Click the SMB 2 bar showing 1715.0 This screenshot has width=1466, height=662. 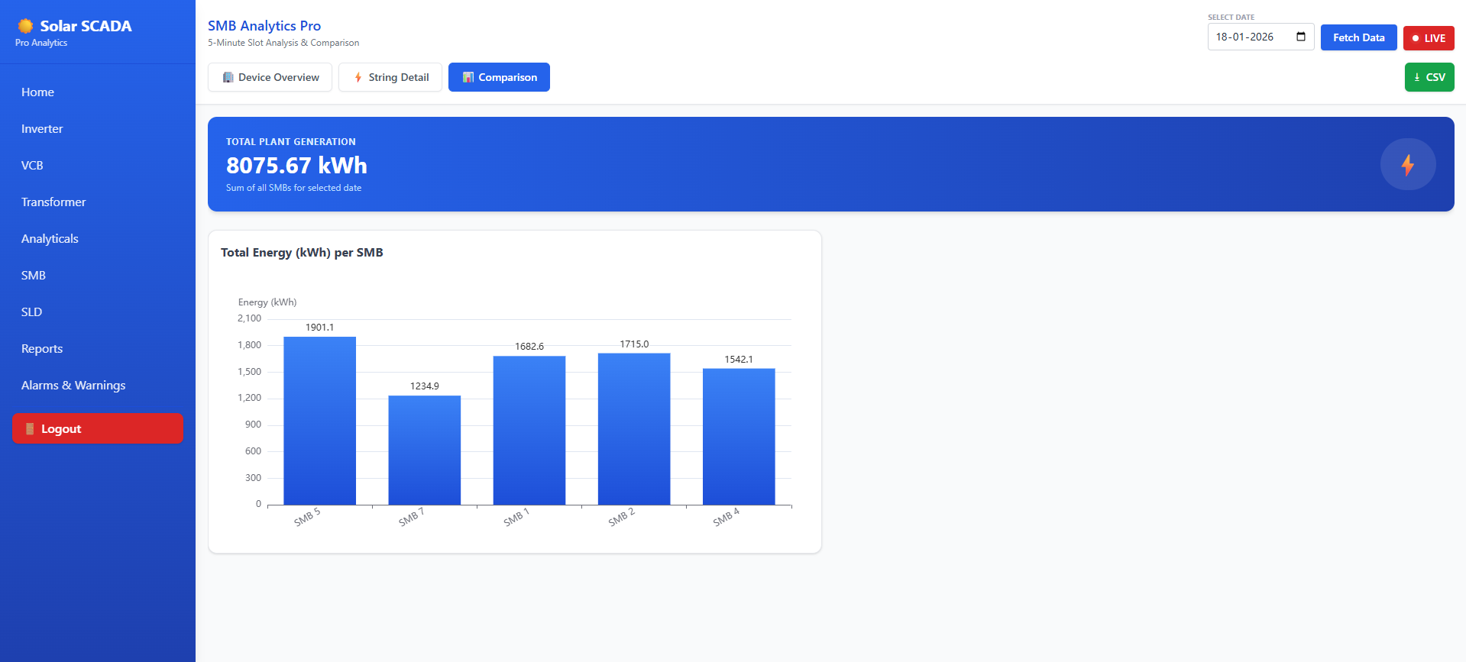coord(633,428)
